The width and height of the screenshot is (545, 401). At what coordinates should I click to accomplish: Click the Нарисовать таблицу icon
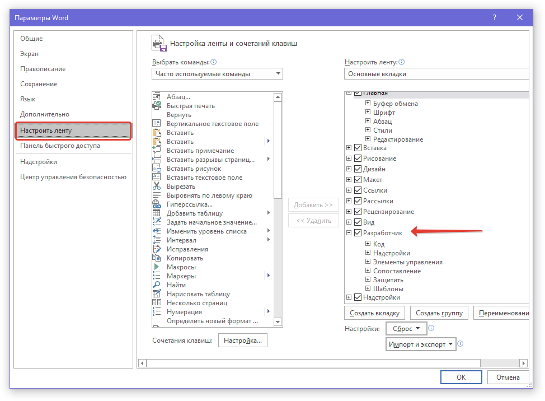157,294
